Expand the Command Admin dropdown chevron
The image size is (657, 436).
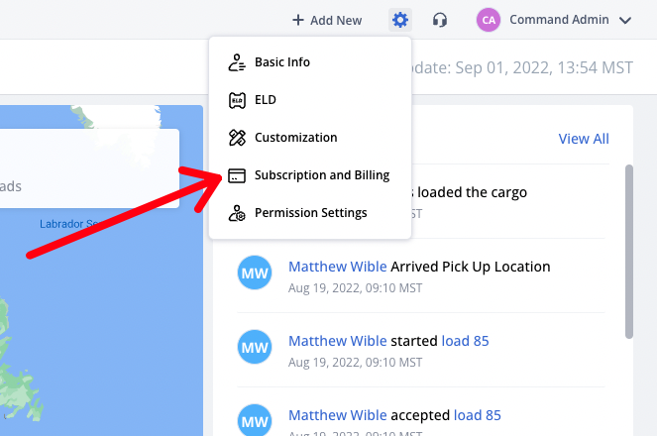click(x=625, y=20)
